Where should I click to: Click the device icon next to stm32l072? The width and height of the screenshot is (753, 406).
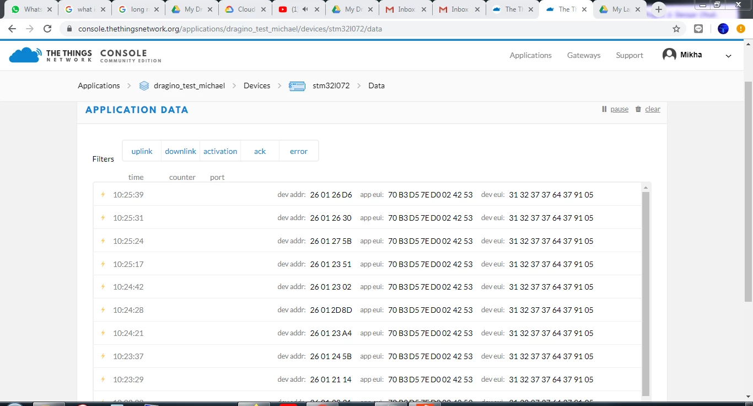point(297,86)
